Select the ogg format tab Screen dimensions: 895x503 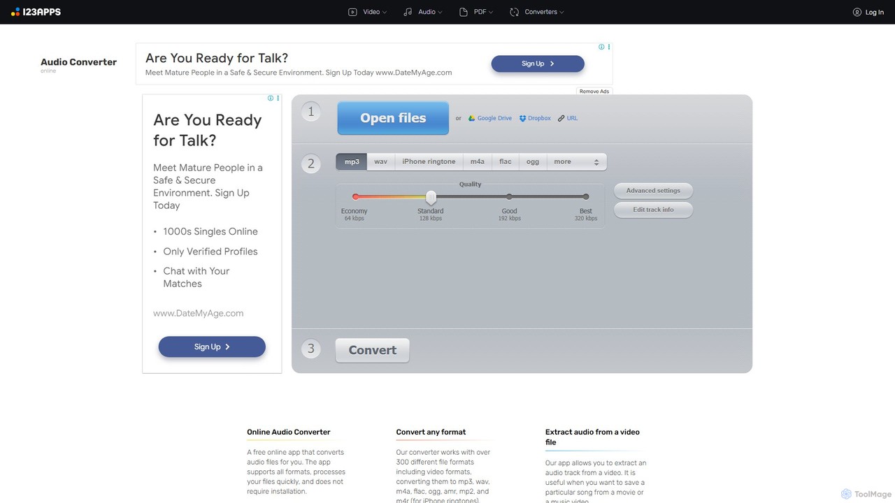pos(533,161)
